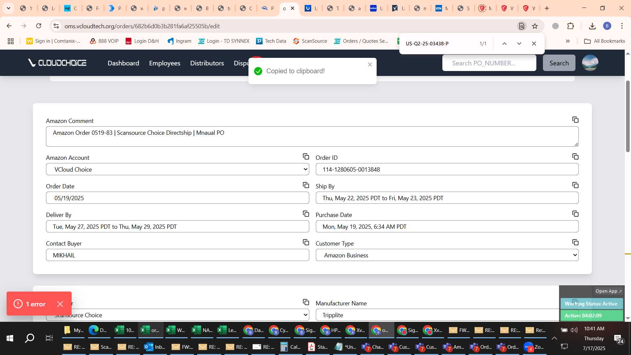Copy the Order Date value

[306, 185]
